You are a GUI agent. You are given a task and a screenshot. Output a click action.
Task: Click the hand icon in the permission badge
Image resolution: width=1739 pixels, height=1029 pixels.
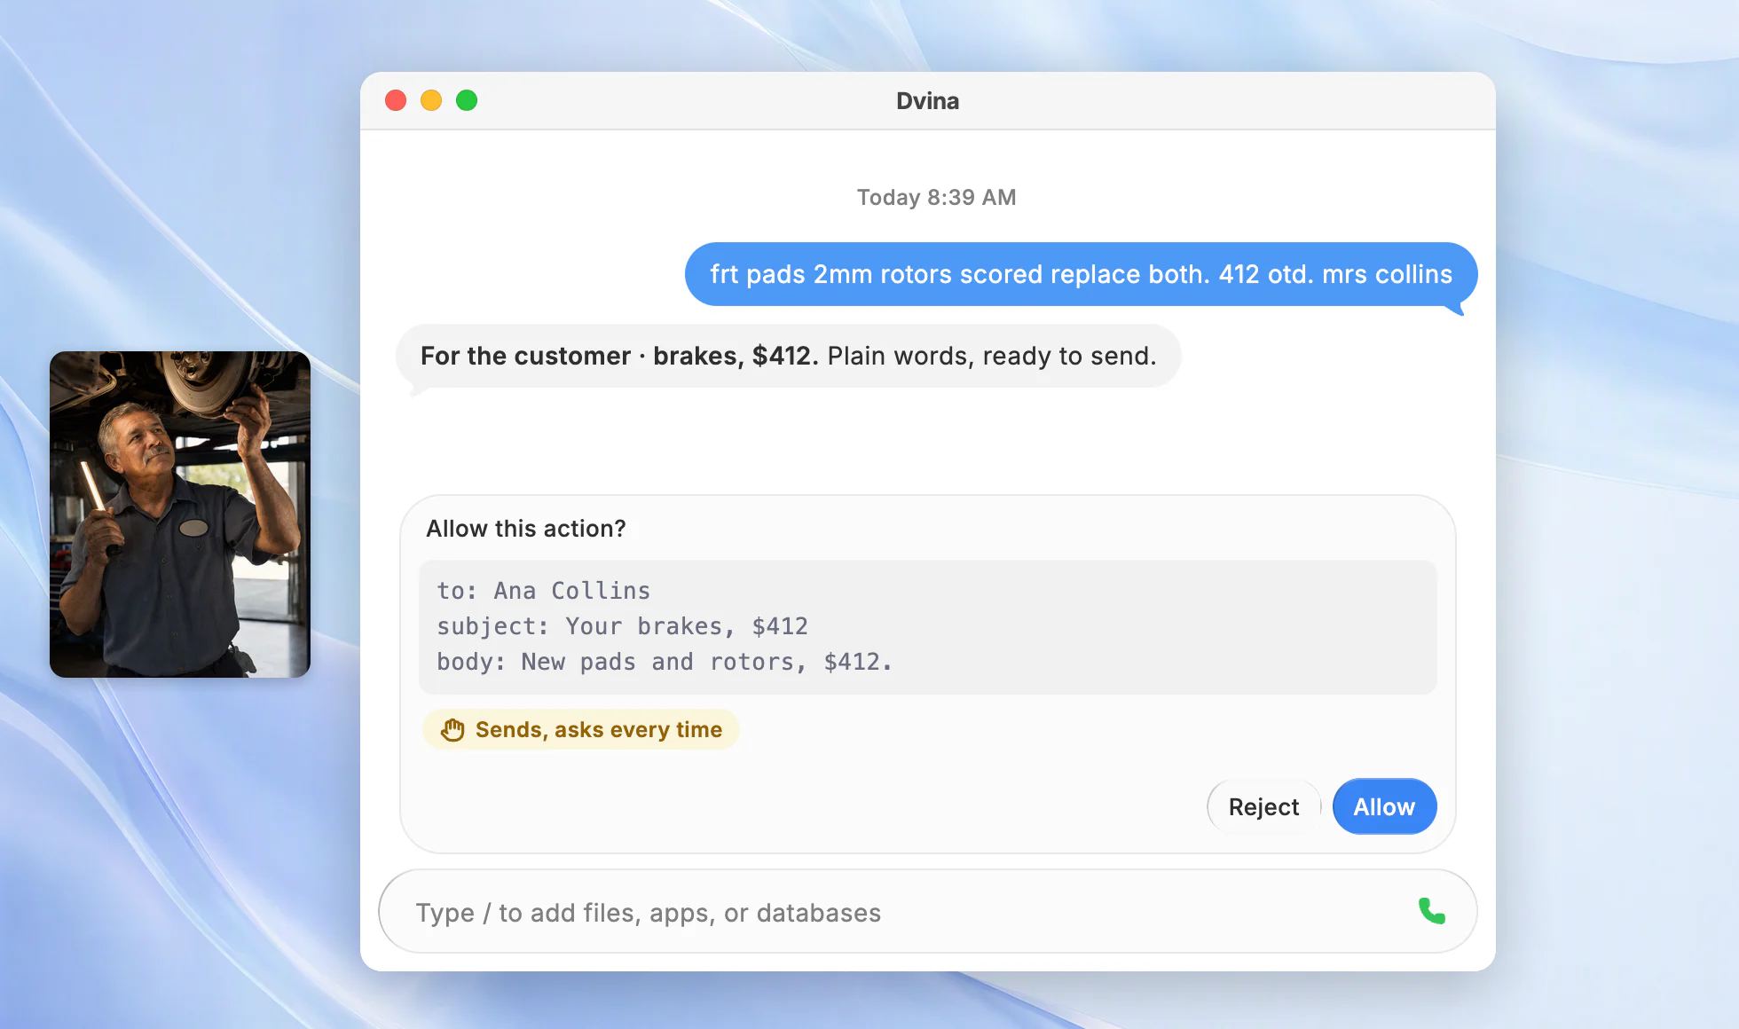pyautogui.click(x=452, y=729)
